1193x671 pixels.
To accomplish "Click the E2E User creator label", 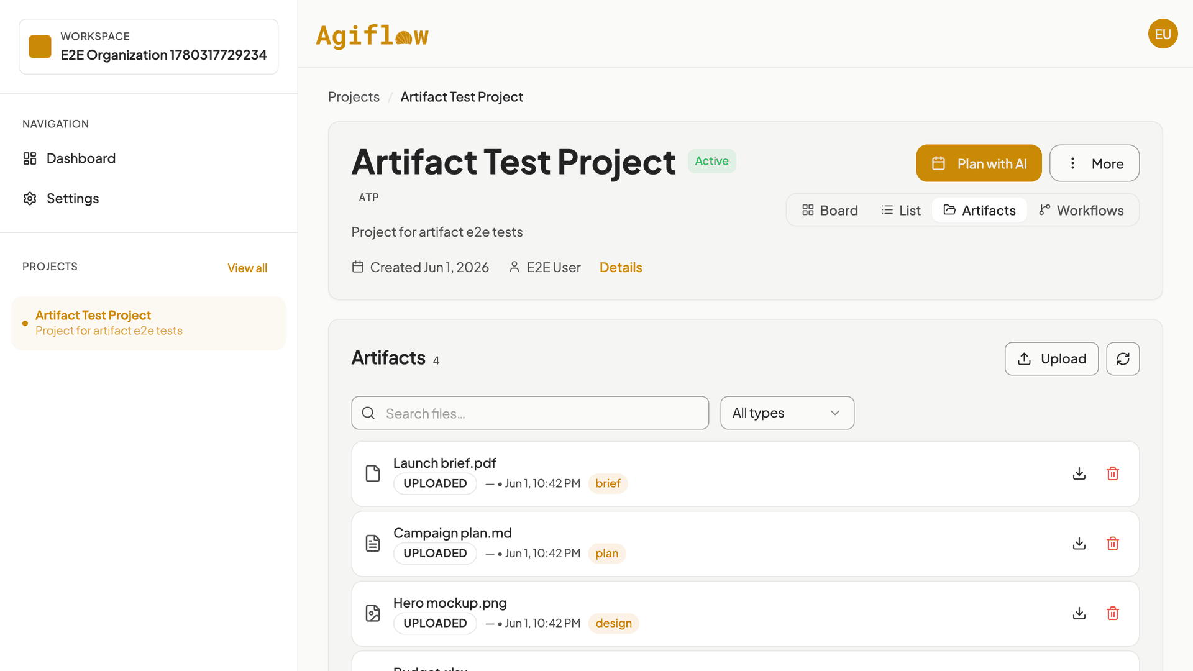I will point(545,267).
